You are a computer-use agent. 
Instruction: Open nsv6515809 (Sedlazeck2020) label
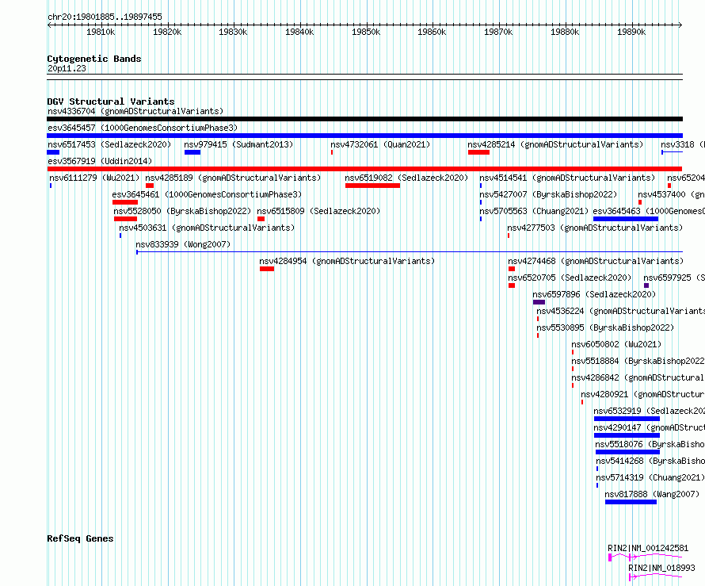(318, 211)
